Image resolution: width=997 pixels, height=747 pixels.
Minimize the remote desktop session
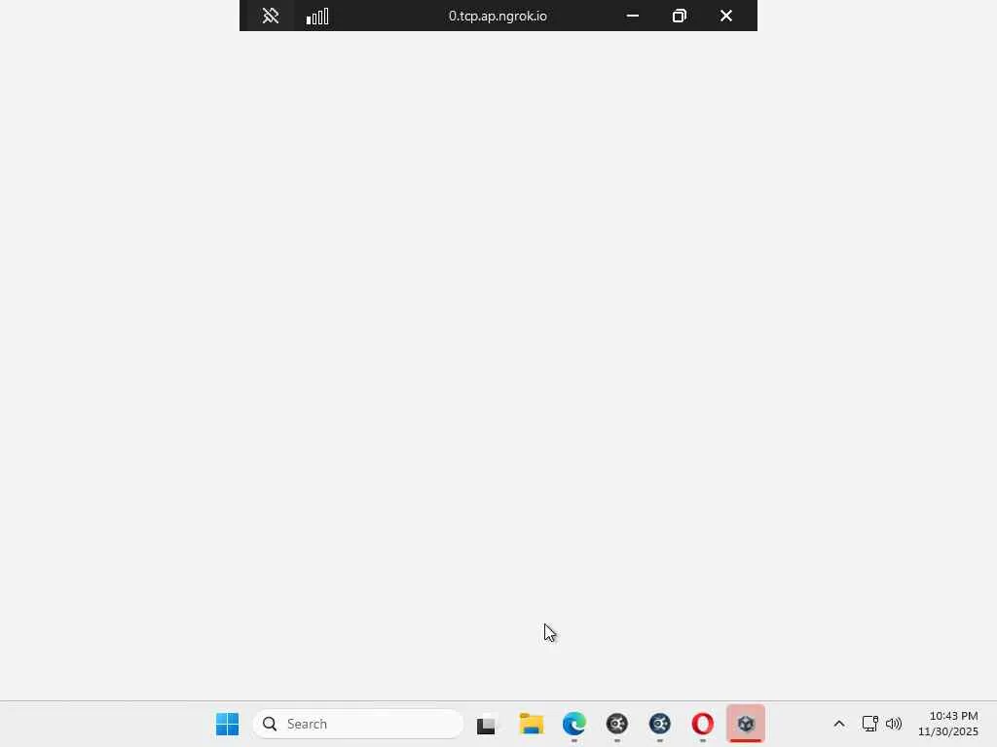coord(633,16)
